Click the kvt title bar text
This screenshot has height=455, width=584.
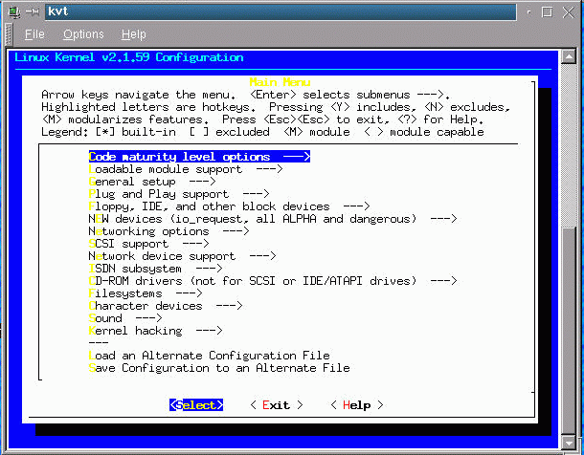coord(58,11)
